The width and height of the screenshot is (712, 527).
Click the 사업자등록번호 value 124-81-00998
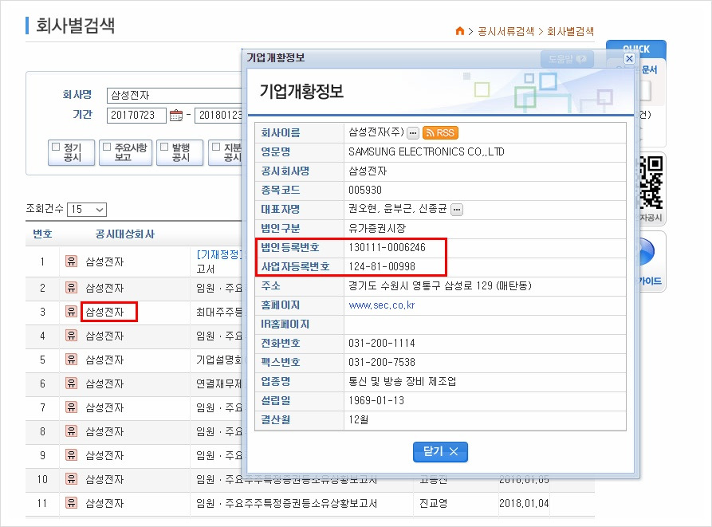point(382,266)
